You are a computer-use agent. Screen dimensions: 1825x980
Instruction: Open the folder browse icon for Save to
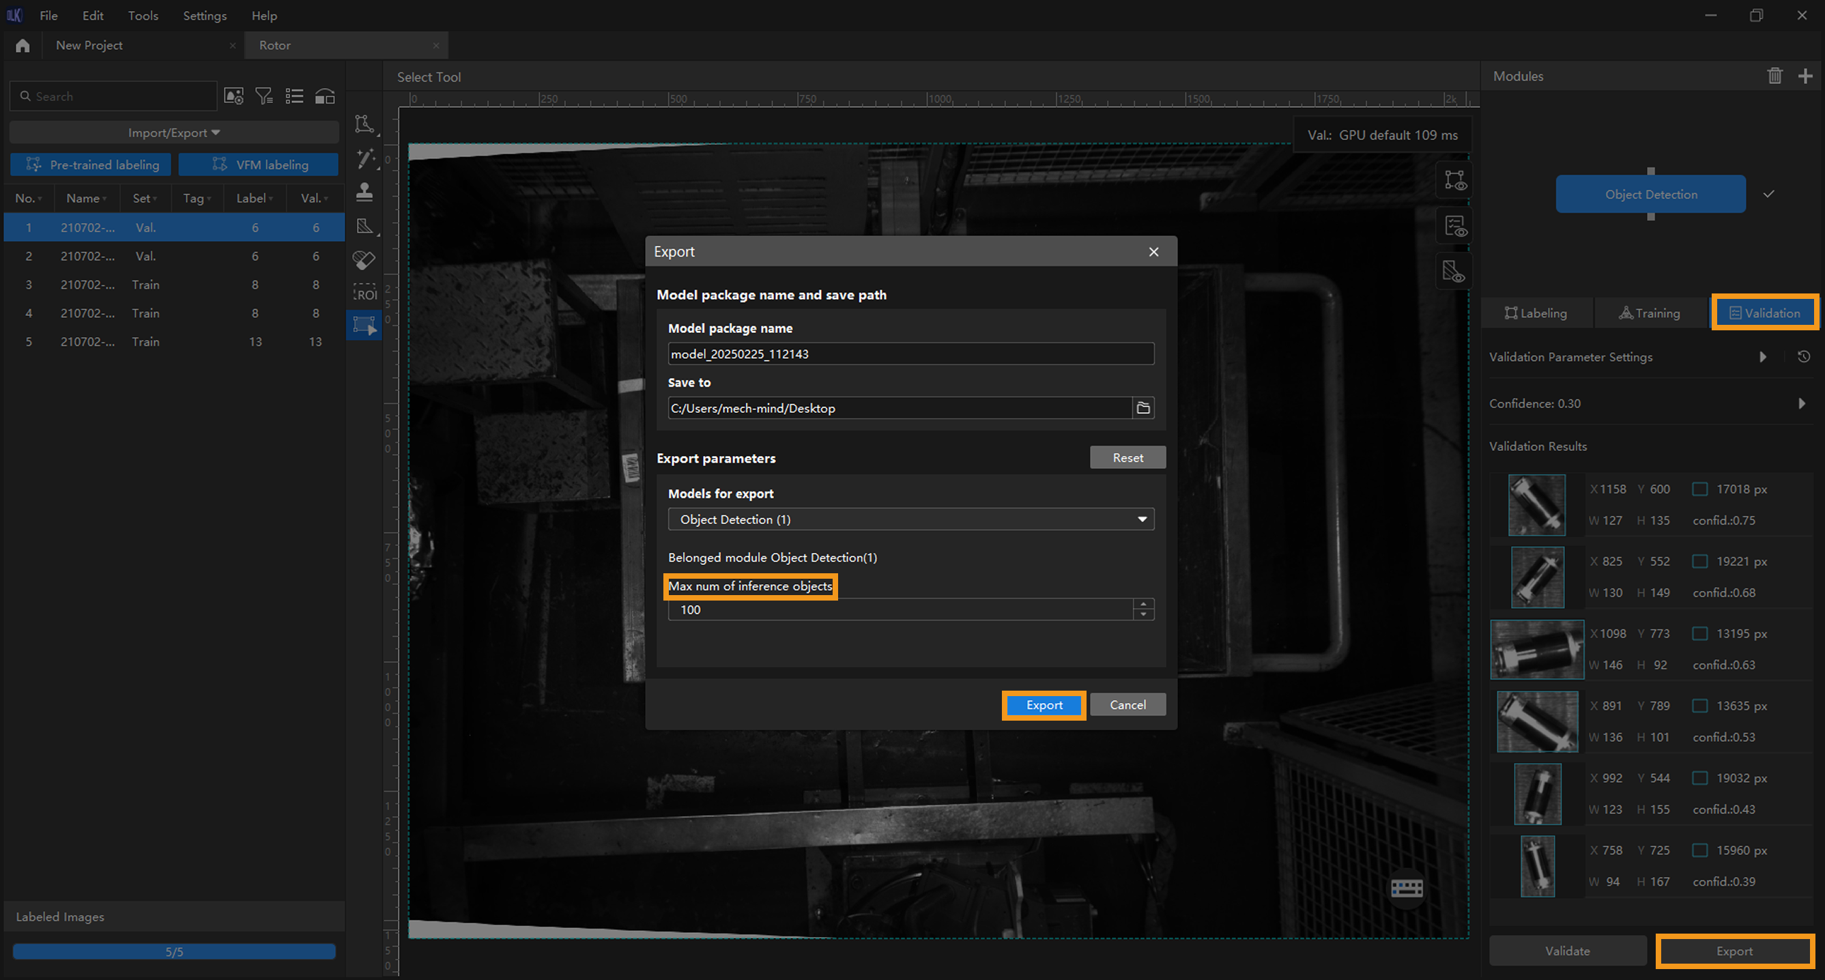coord(1143,407)
